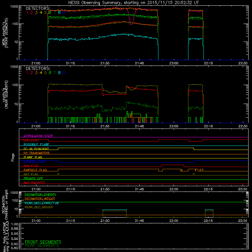Viewport: 252px width, 252px height.
Task: Select the ATTENUATOR STATE flag label
Action: click(x=38, y=136)
